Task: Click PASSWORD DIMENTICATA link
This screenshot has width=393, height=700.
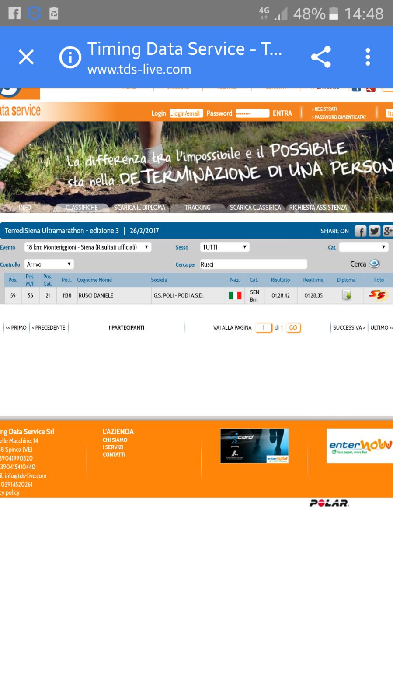Action: click(x=339, y=117)
